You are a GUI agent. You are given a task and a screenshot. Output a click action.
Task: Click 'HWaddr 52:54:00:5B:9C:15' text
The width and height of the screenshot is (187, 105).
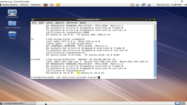pyautogui.click(x=97, y=59)
